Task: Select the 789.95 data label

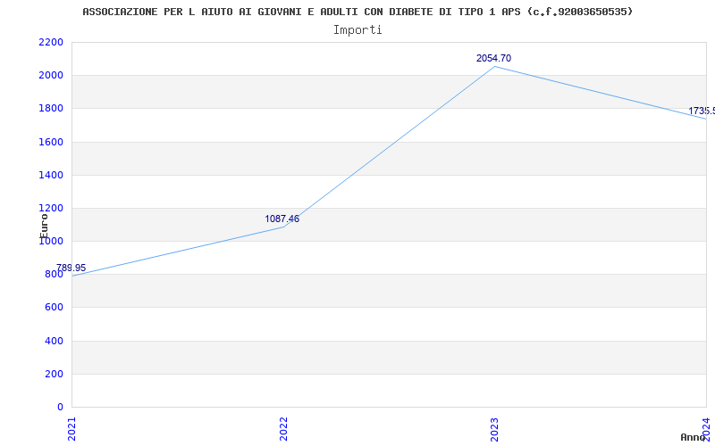Action: [71, 268]
